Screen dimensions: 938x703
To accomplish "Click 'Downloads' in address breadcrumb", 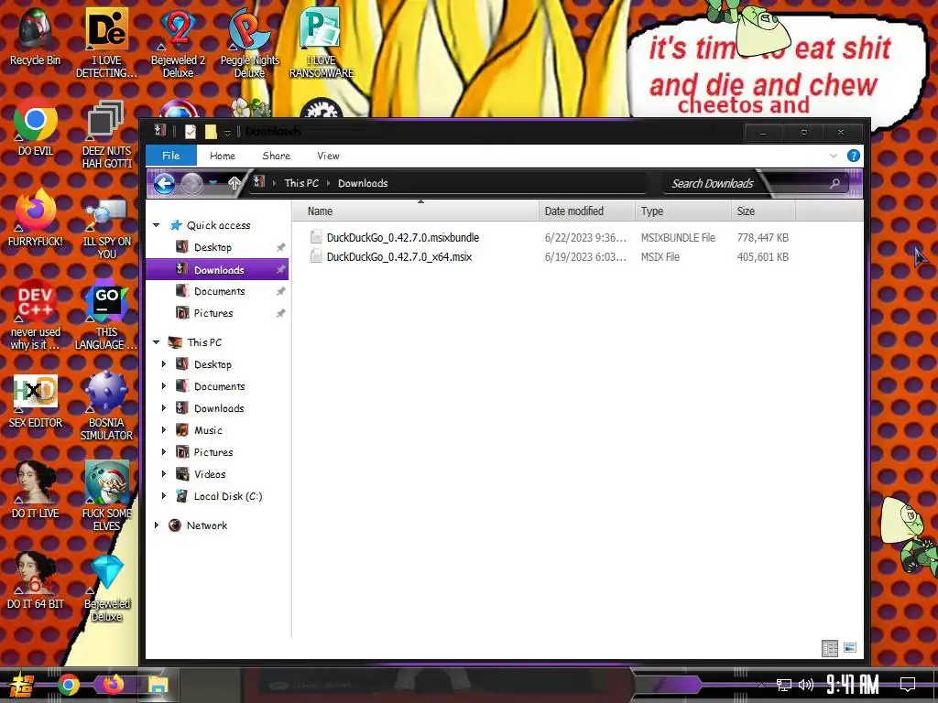I will tap(363, 183).
